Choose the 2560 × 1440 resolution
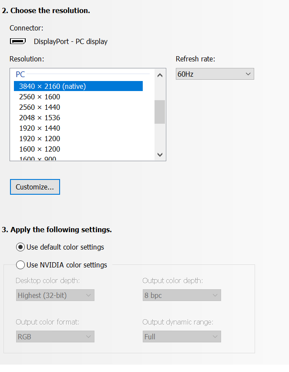Viewport: 289px width, 372px height. point(78,107)
